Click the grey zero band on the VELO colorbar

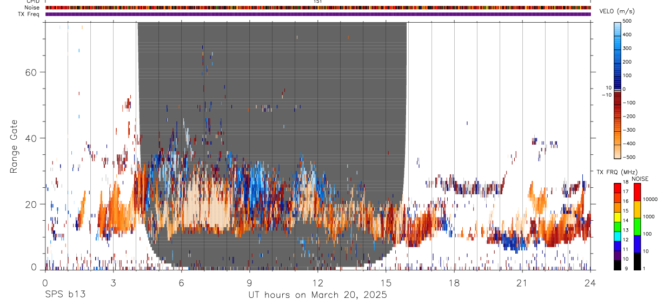[x=617, y=90]
